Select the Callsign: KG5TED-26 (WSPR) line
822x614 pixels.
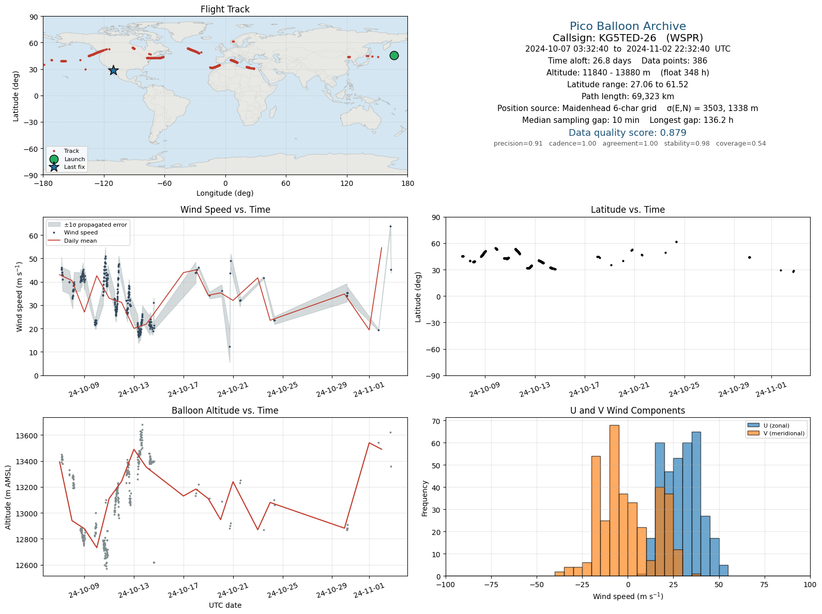click(x=628, y=38)
